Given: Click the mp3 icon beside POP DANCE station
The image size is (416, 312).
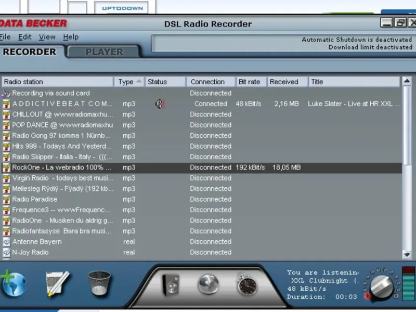Looking at the screenshot, I should click(x=6, y=125).
